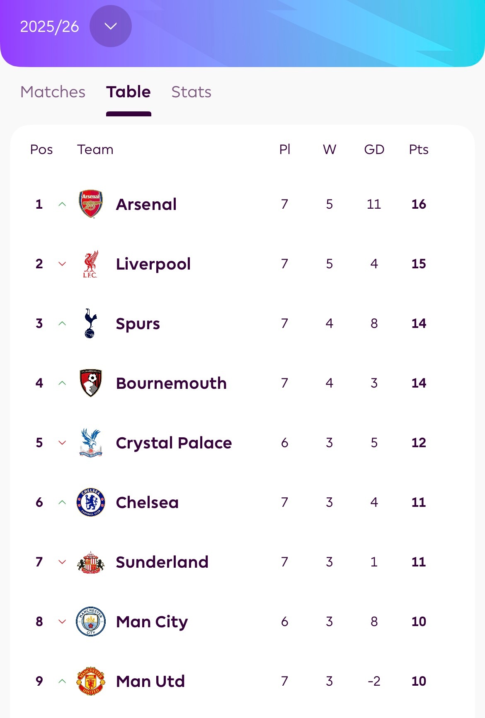Tap the Sunderland club crest

[x=91, y=562]
